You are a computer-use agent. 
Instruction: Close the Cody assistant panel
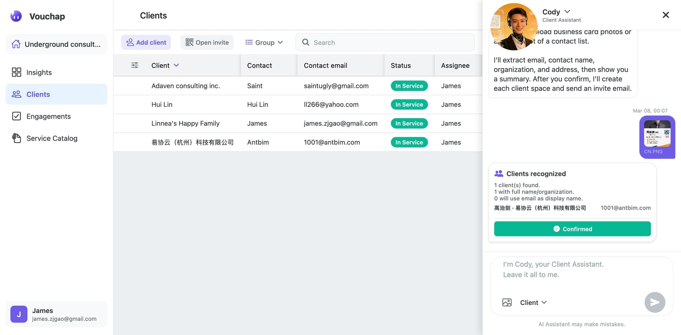point(665,15)
